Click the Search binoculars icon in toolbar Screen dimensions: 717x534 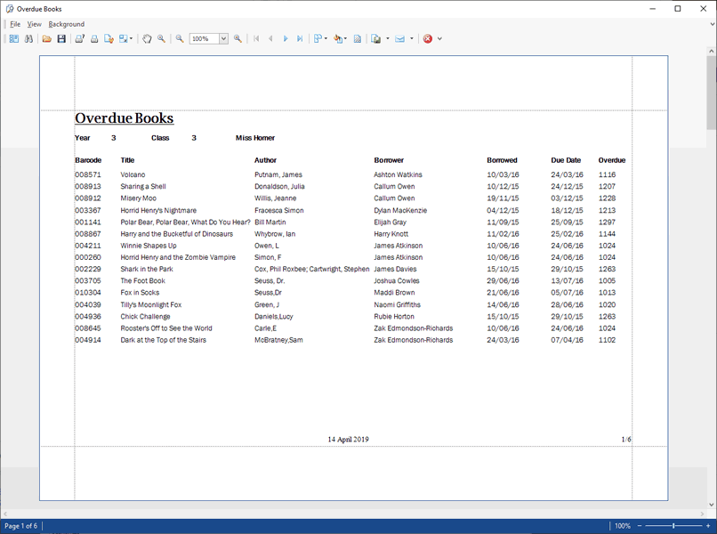(x=28, y=39)
